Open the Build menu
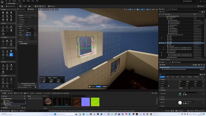Image resolution: width=206 pixels, height=116 pixels. pyautogui.click(x=23, y=1)
